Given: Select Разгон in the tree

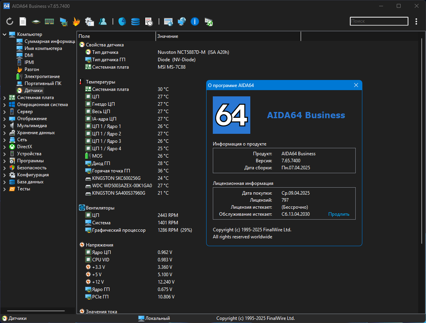Looking at the screenshot, I should click(32, 69).
